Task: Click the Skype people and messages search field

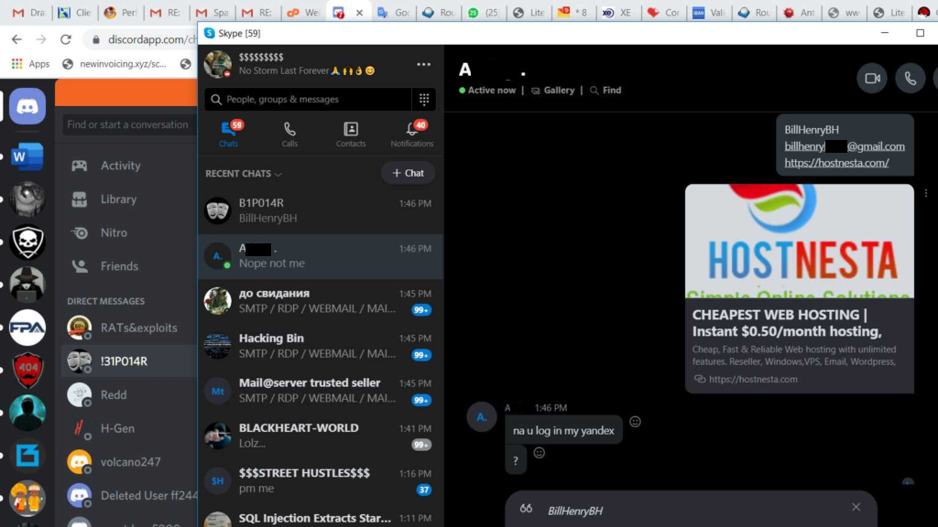Action: point(308,100)
